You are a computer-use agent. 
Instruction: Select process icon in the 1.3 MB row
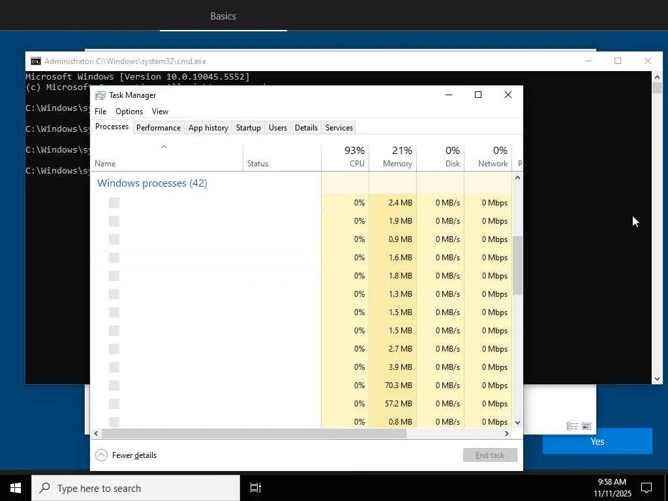point(114,294)
